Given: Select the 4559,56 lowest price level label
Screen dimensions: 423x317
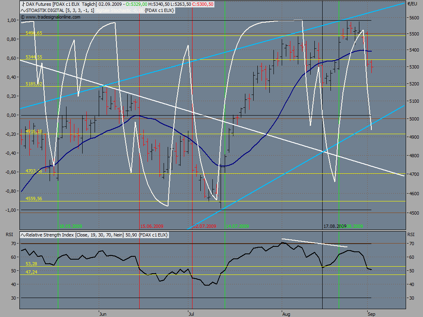Looking at the screenshot, I should click(34, 199).
